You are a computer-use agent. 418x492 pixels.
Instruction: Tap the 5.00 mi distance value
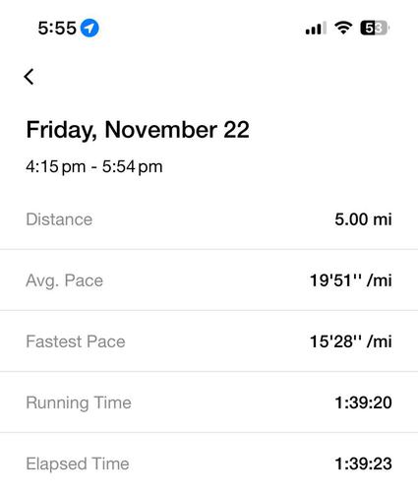click(x=363, y=219)
